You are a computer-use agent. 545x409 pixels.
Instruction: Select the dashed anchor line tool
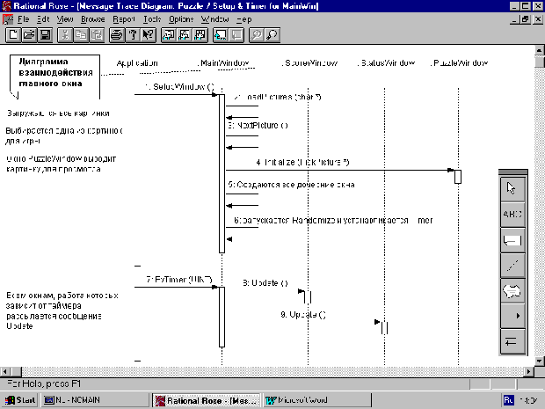pyautogui.click(x=512, y=263)
